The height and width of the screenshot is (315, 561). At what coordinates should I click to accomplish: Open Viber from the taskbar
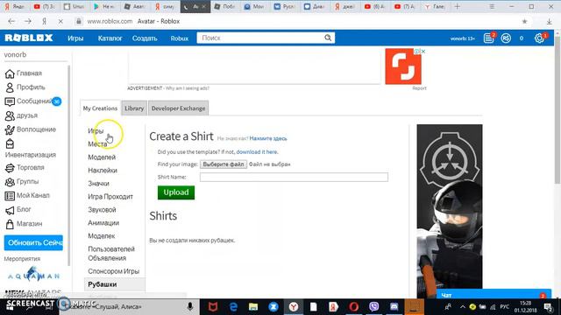(x=374, y=307)
